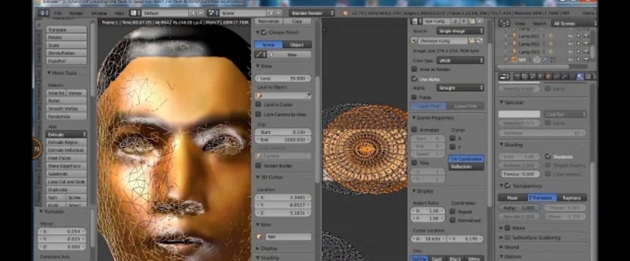Disable the Transparency panel checkbox
Screen dimensions: 630x261
pyautogui.click(x=508, y=186)
